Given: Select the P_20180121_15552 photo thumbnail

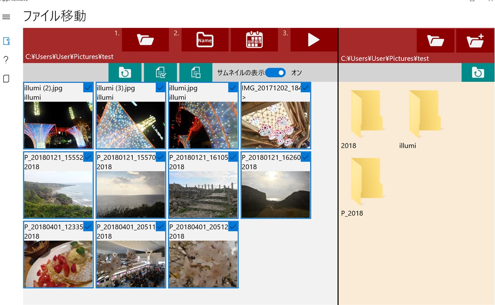Looking at the screenshot, I should [x=58, y=194].
